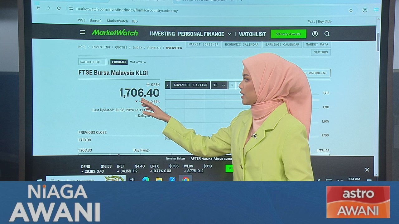Screen dimensions: 399x224
Task: Expand the Personal Finance dropdown chevron
Action: 229,34
